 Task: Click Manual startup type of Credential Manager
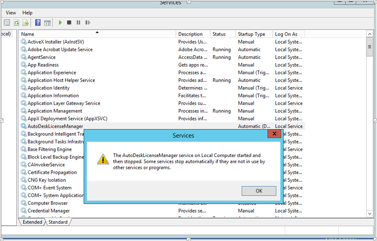click(246, 211)
